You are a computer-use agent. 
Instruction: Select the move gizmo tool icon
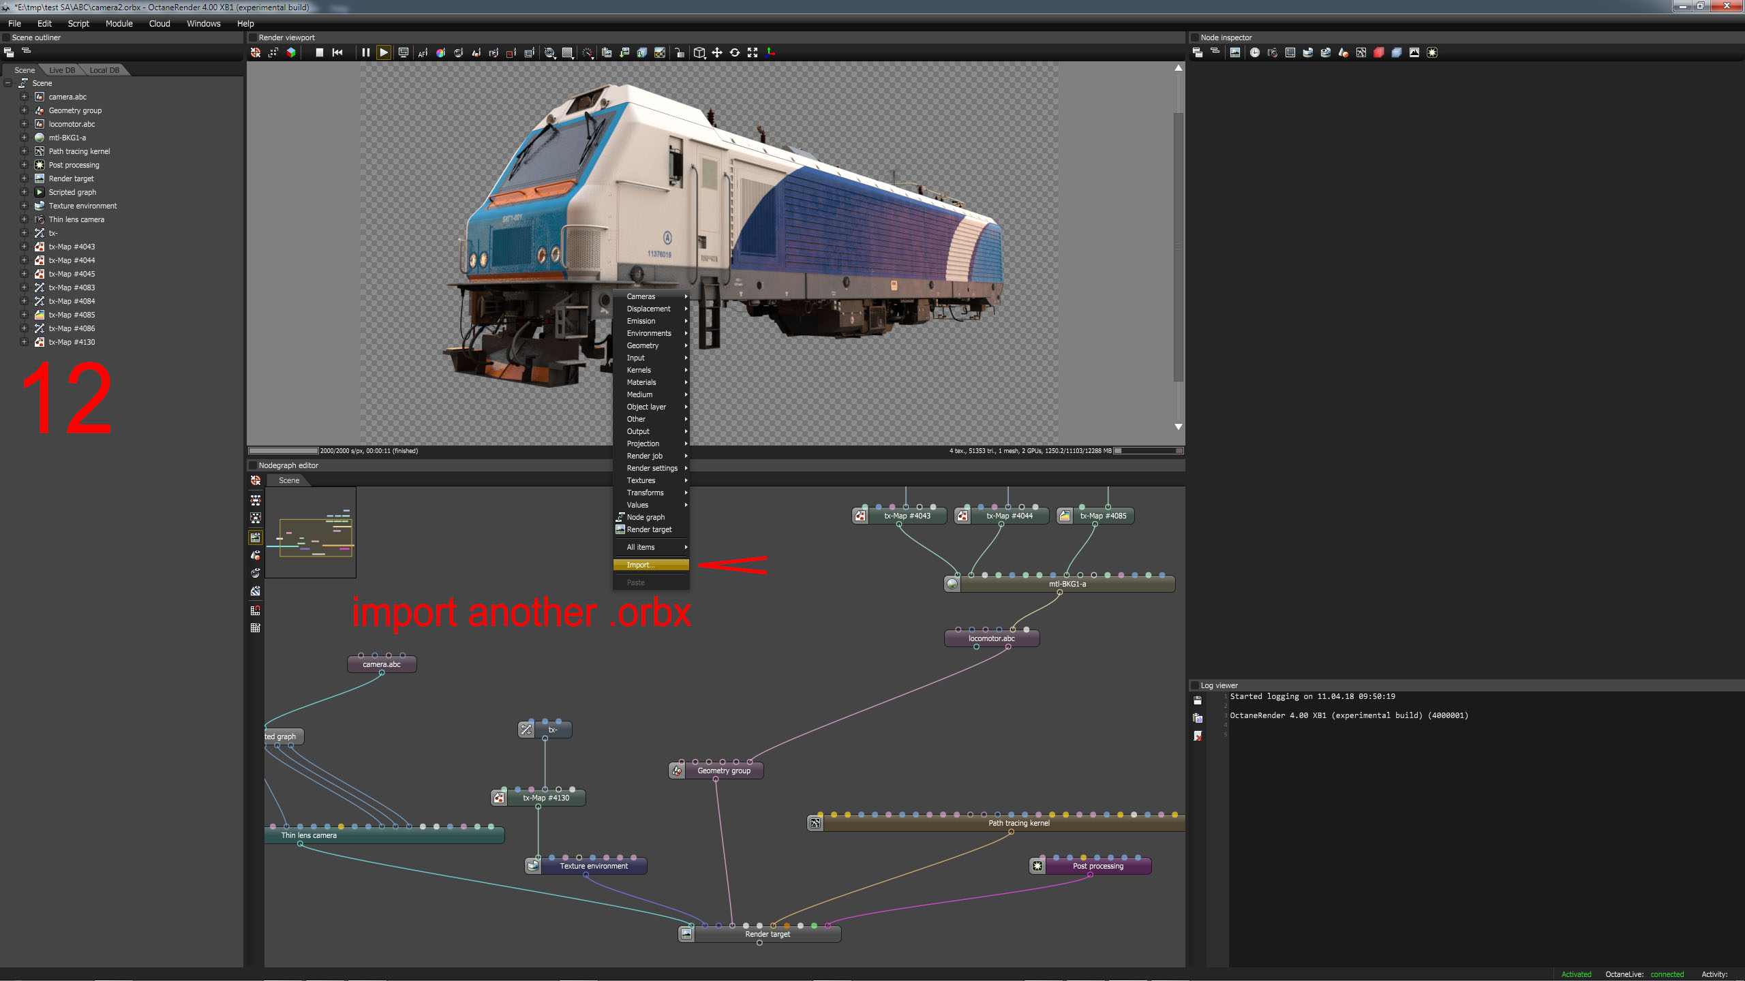(717, 52)
